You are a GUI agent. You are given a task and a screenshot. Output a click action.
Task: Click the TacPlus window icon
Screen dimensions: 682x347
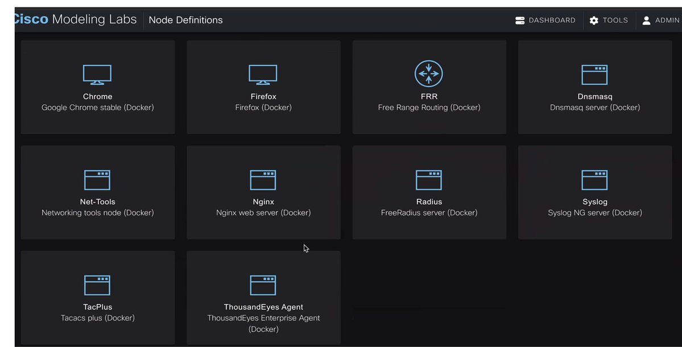point(97,285)
